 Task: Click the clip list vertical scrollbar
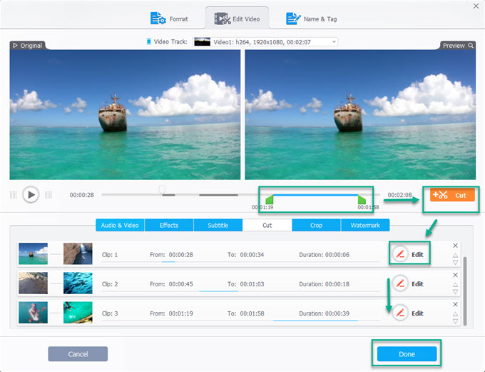click(465, 291)
